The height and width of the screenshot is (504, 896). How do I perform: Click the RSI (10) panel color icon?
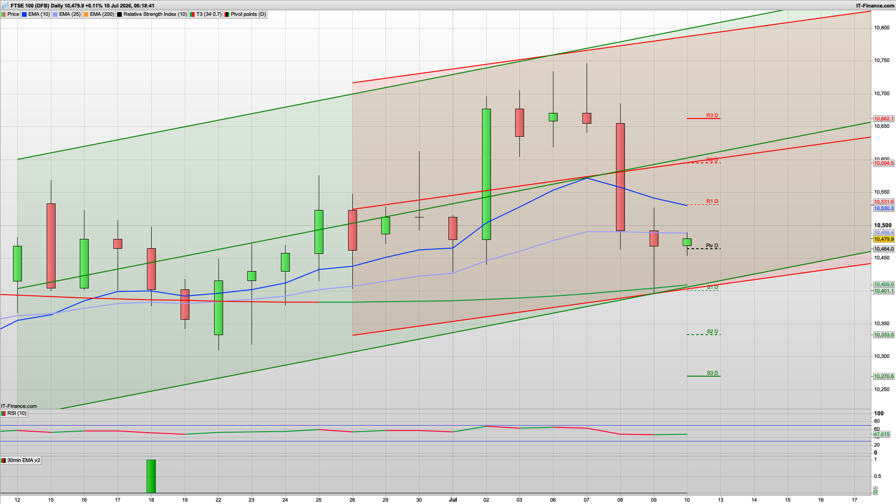[x=3, y=413]
